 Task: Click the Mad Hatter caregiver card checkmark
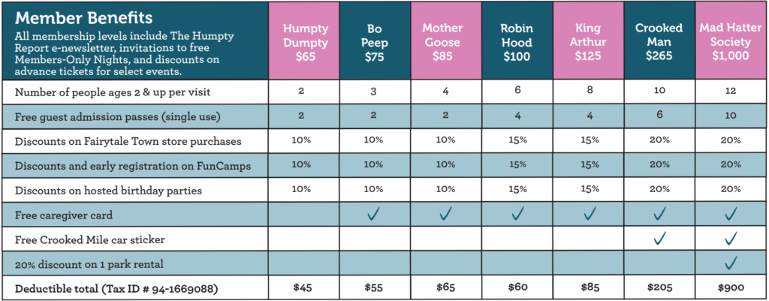pyautogui.click(x=731, y=215)
